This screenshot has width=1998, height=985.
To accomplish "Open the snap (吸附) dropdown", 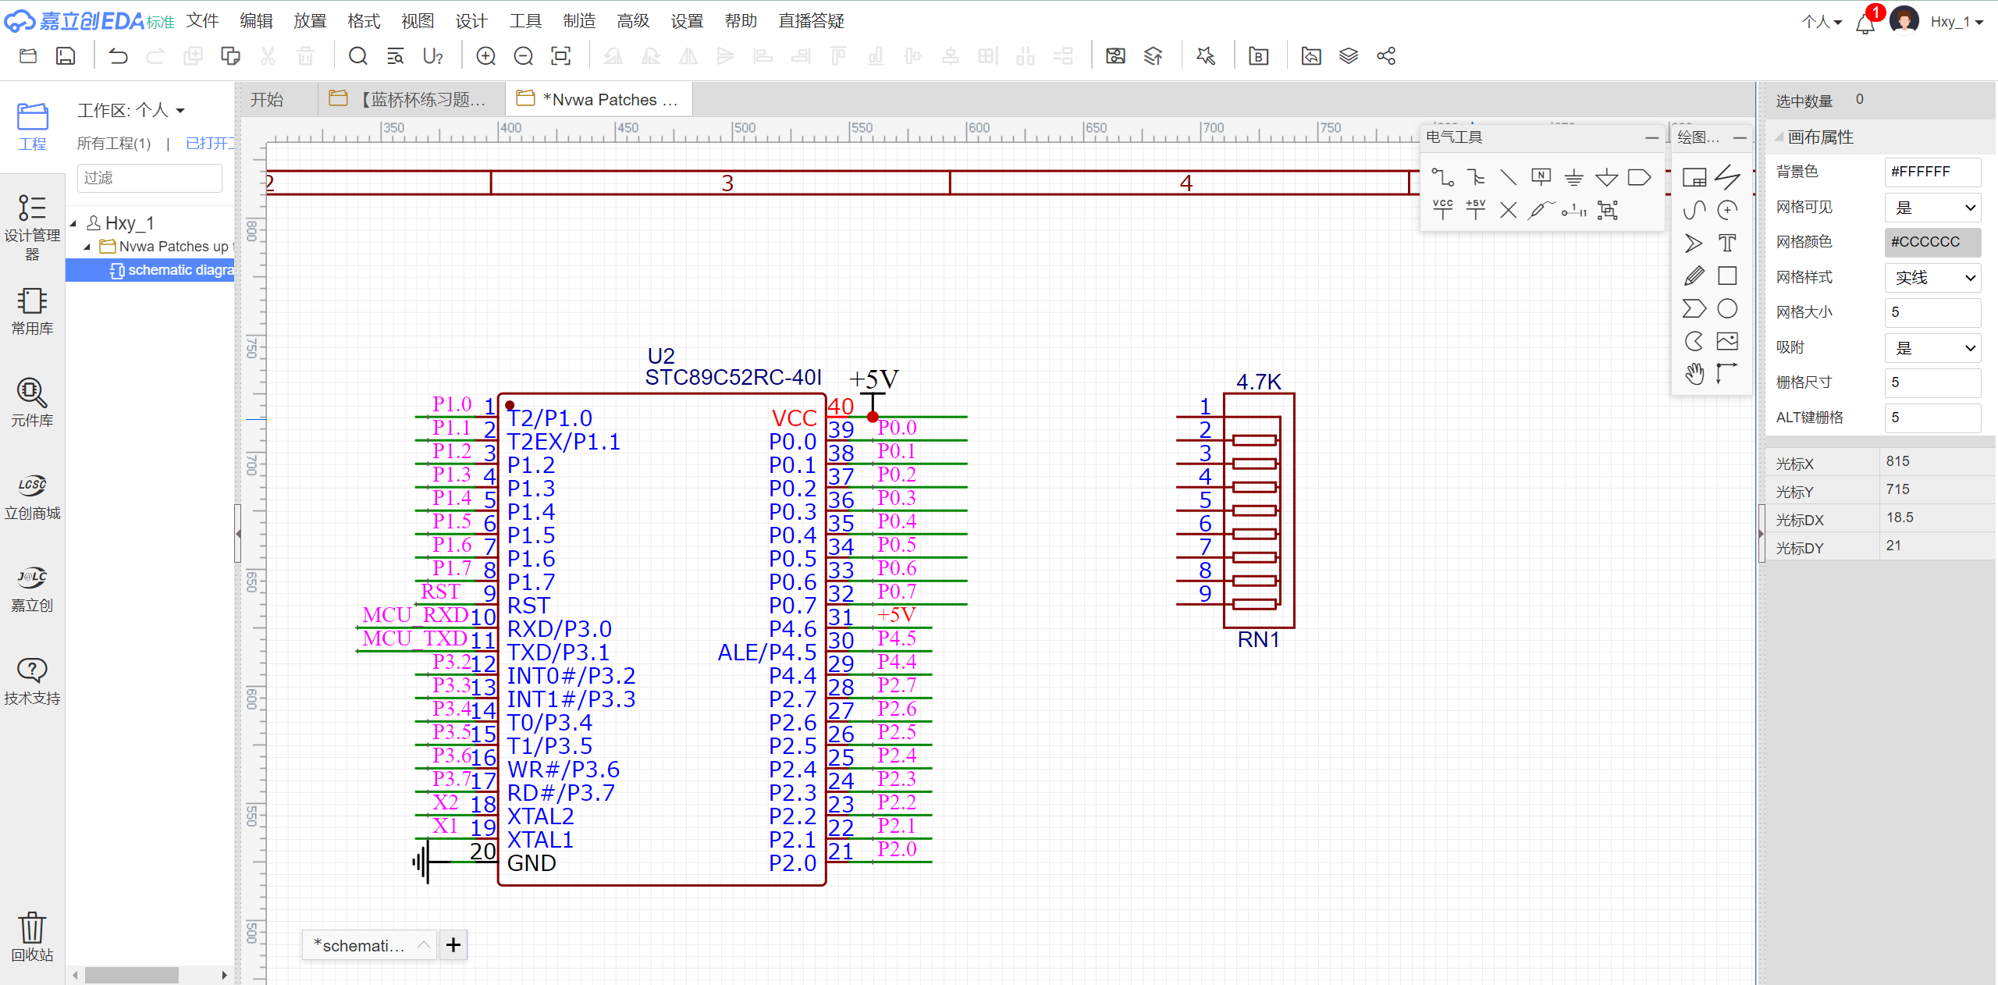I will tap(1932, 348).
